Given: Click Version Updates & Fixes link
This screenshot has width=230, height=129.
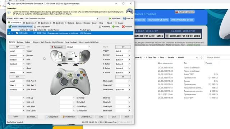Looking at the screenshot, I should tap(182, 20).
